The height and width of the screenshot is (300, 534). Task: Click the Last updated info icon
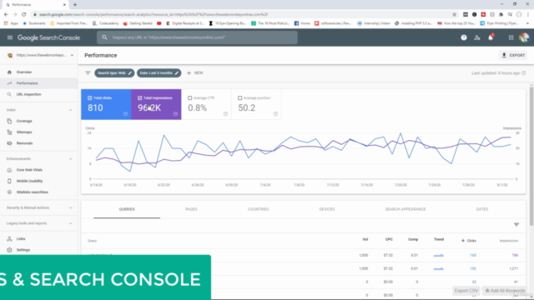[x=524, y=72]
